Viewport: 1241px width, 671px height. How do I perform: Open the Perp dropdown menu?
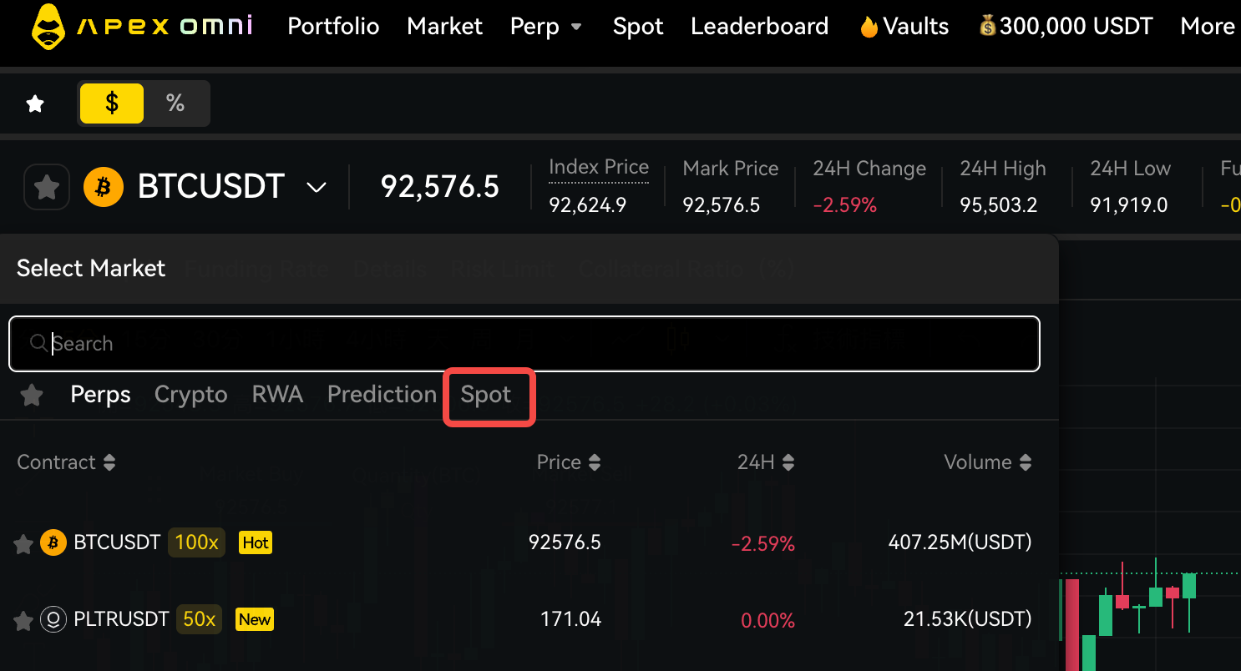click(546, 27)
